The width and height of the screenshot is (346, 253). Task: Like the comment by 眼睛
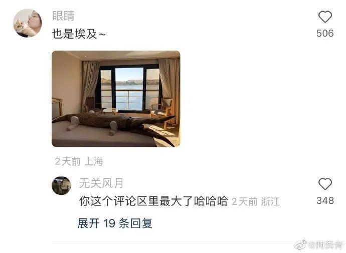[x=325, y=17]
